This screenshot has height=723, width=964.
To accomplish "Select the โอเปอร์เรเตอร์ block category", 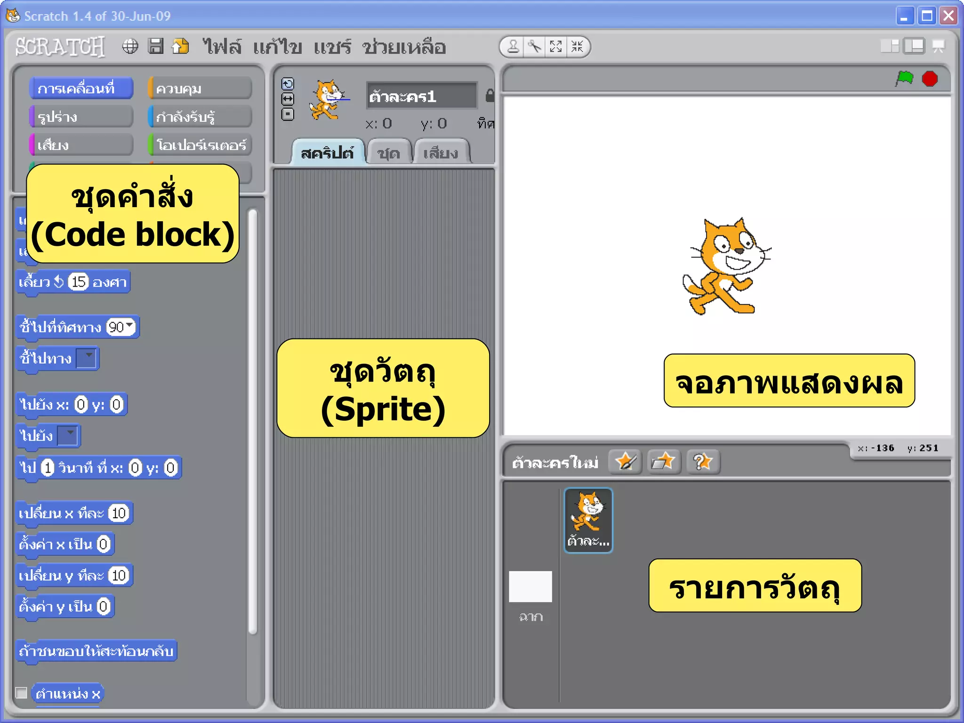I will pos(200,145).
